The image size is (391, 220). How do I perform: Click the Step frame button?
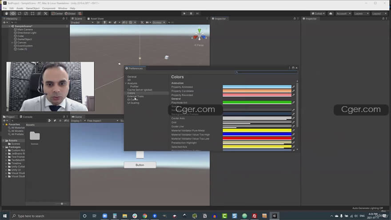(197, 13)
